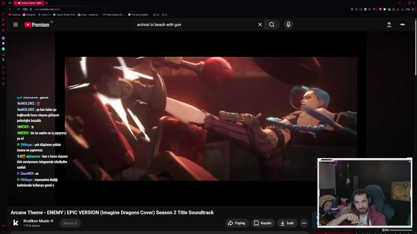The image size is (417, 234).
Task: Download the video using İndir
Action: (x=287, y=223)
